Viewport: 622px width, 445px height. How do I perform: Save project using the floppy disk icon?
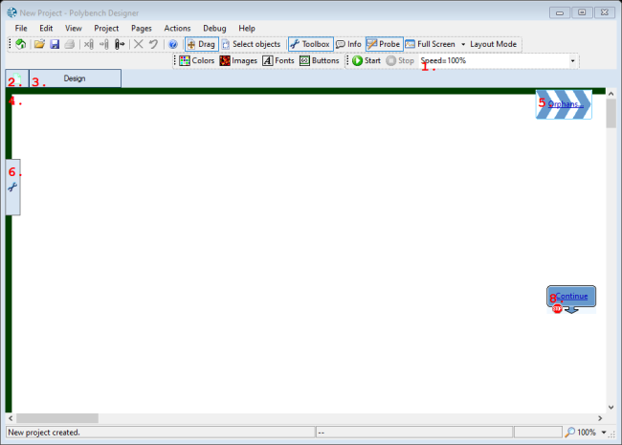[x=55, y=44]
